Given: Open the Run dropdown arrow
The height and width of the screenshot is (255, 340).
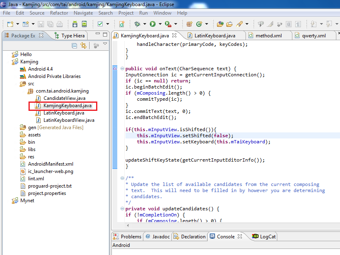Looking at the screenshot, I should tap(160, 24).
